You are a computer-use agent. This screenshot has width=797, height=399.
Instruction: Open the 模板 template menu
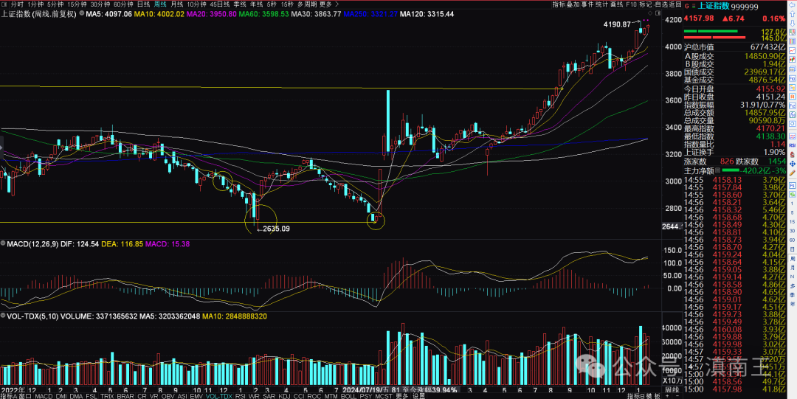[x=654, y=396]
